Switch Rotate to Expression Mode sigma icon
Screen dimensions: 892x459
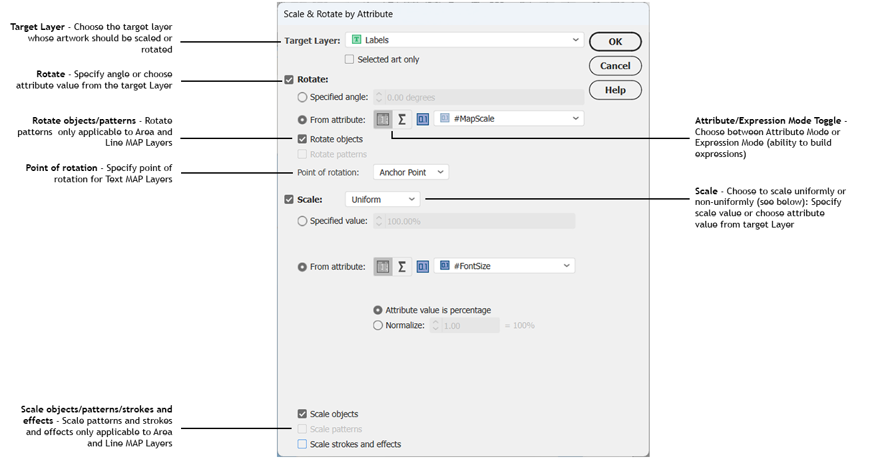pyautogui.click(x=402, y=119)
